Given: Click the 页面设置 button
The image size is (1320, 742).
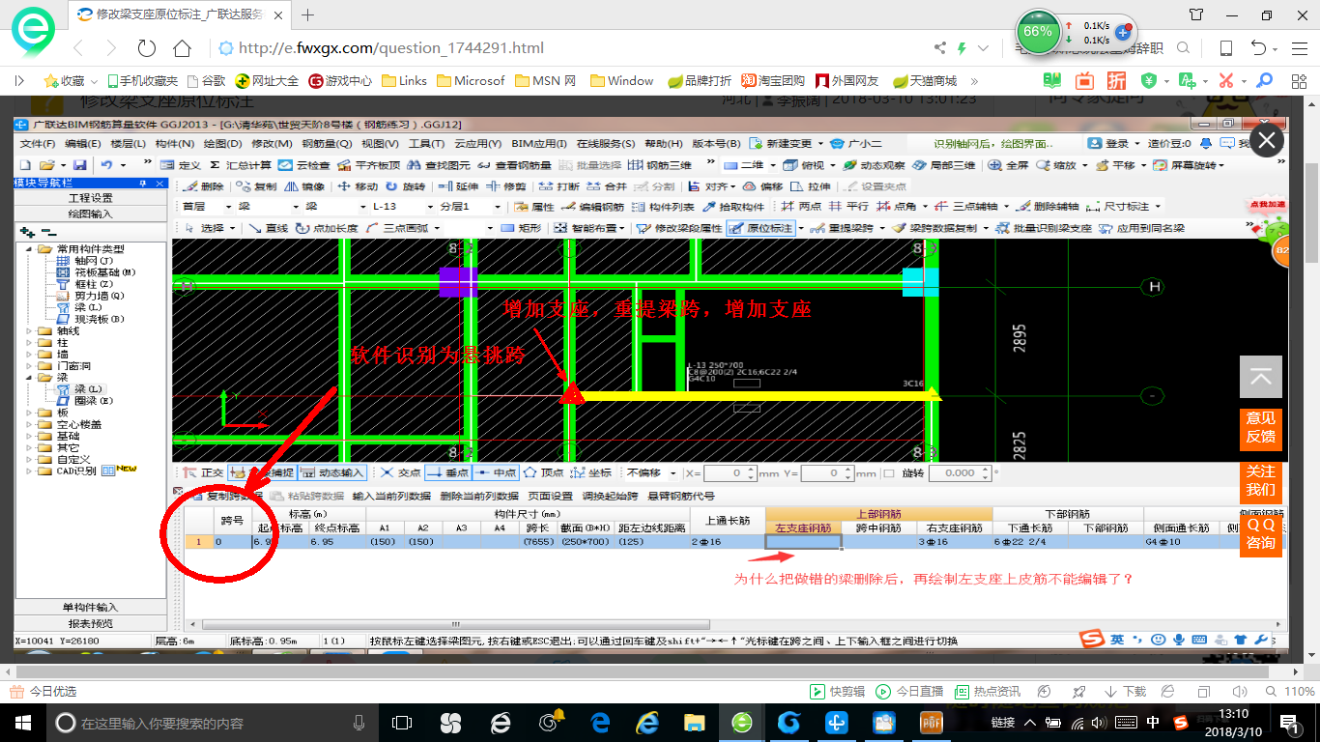Looking at the screenshot, I should pyautogui.click(x=551, y=496).
